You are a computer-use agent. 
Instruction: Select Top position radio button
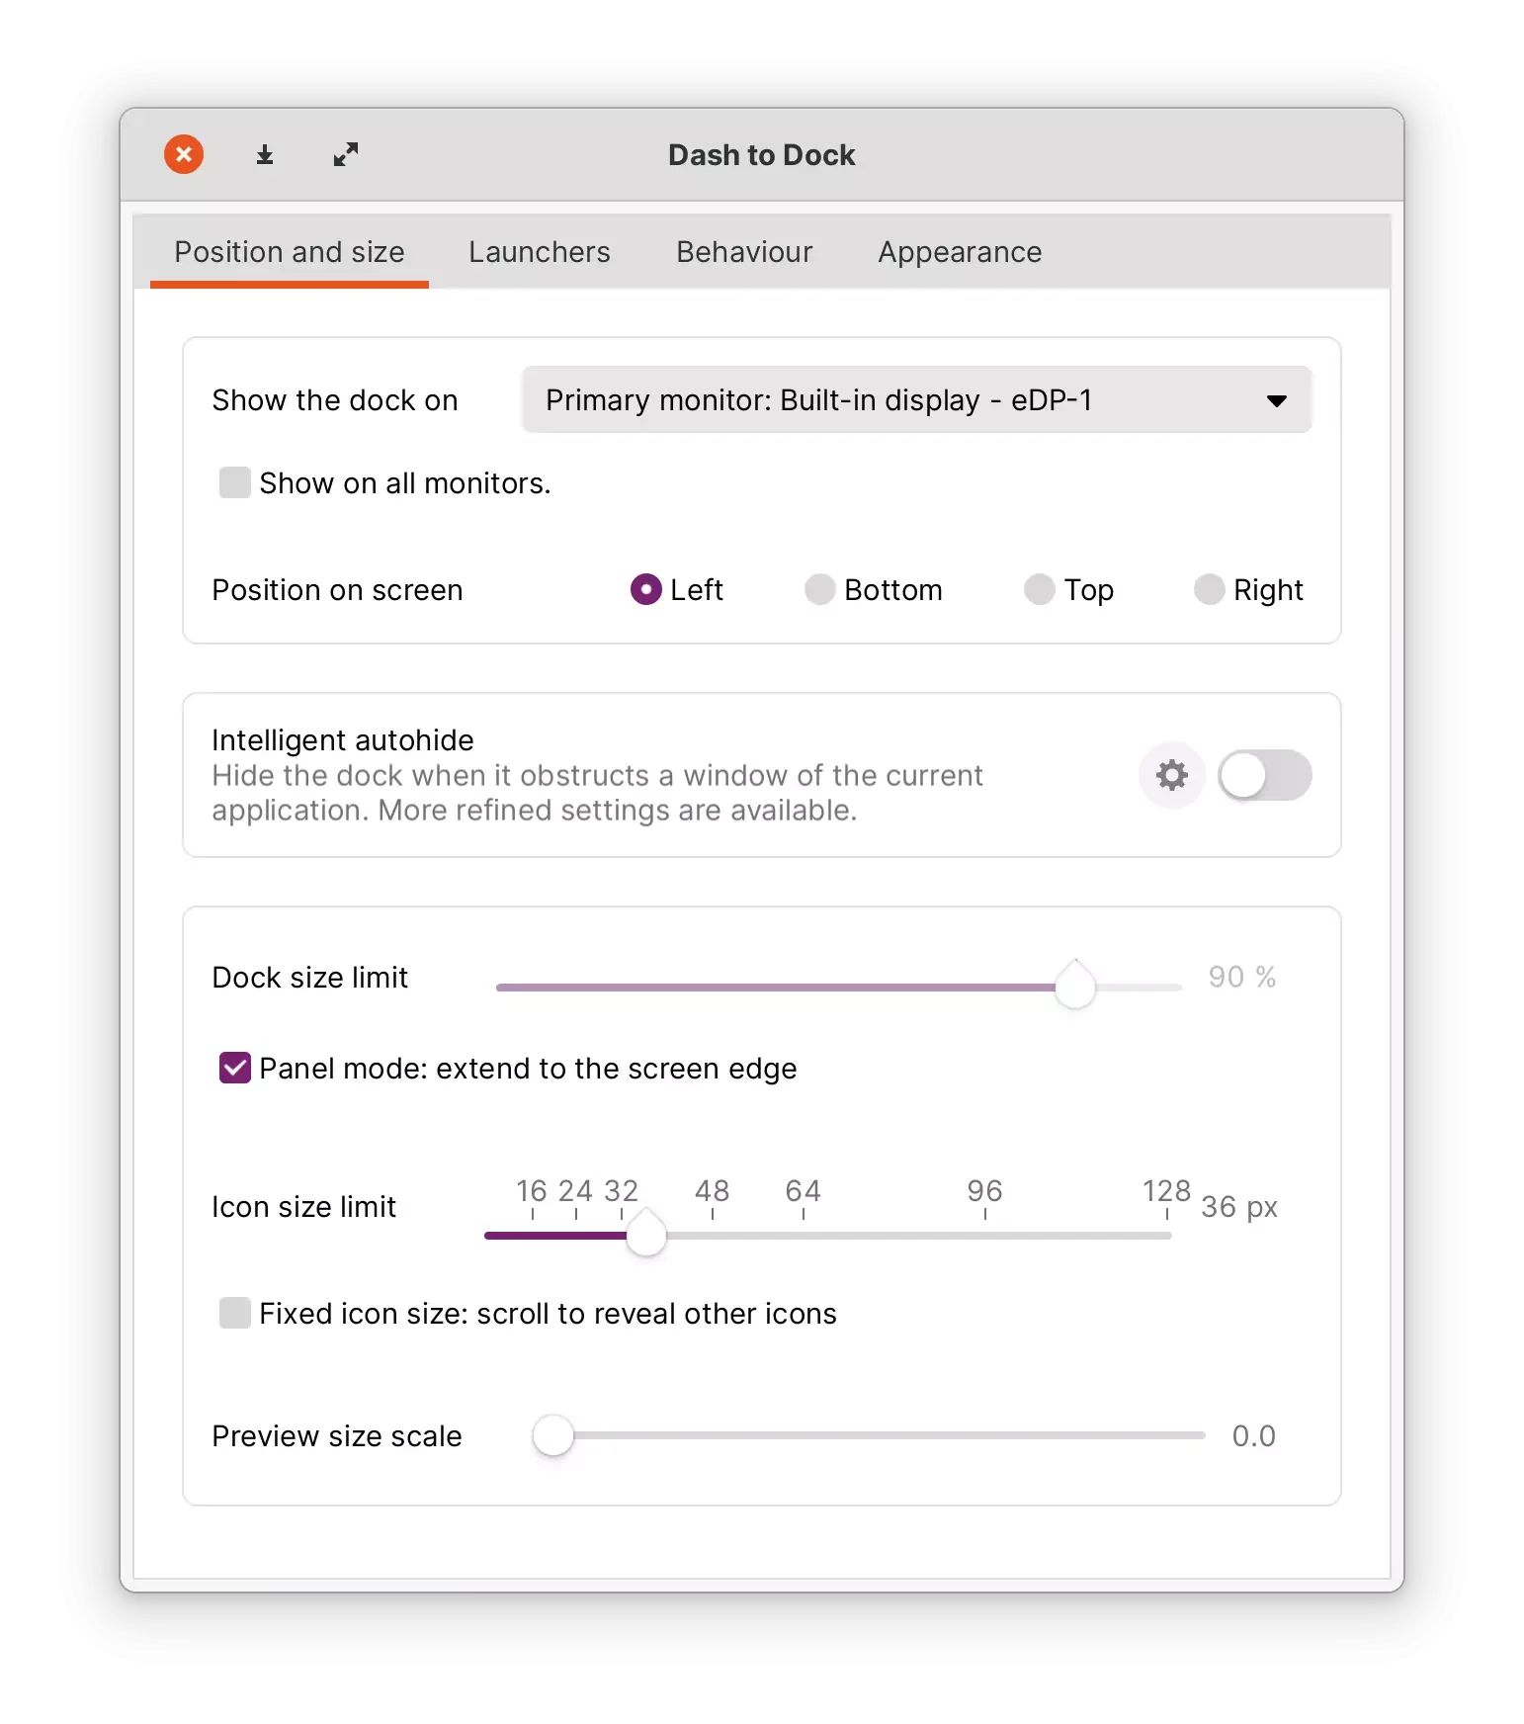tap(1039, 589)
